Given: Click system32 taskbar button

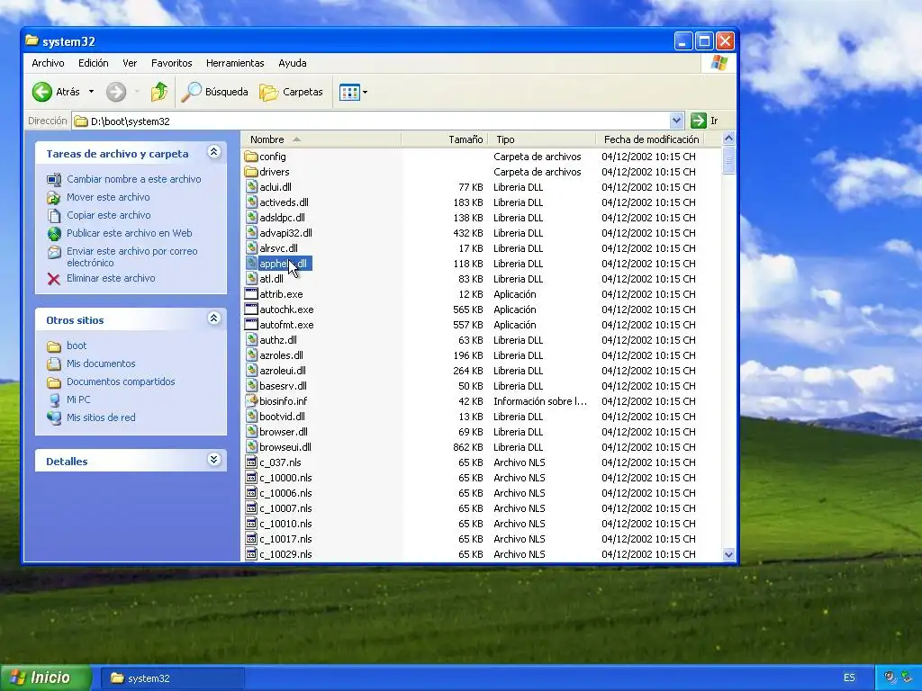Looking at the screenshot, I should (x=172, y=678).
